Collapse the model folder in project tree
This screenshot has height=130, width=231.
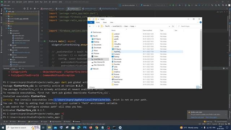click(9, 45)
